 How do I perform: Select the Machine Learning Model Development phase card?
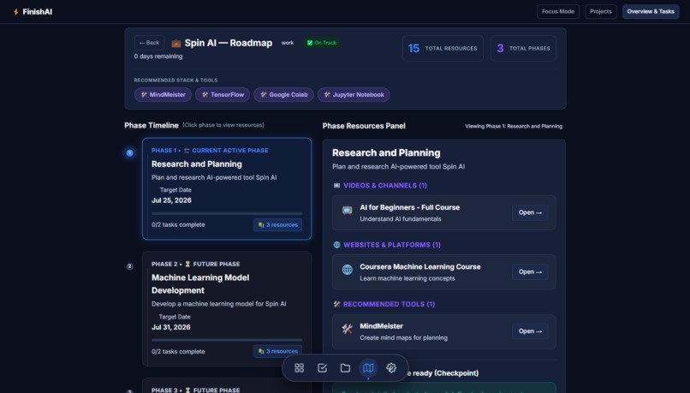click(227, 308)
